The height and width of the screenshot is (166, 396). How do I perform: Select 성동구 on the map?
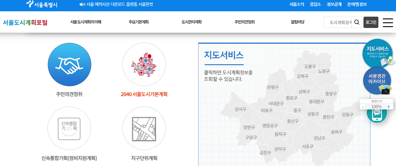[x=313, y=114]
